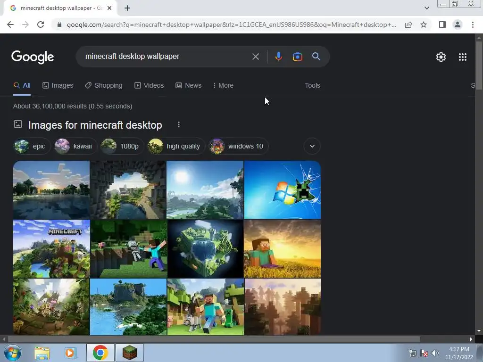Viewport: 483px width, 362px height.
Task: Open the Windows Start menu orb
Action: [13, 353]
